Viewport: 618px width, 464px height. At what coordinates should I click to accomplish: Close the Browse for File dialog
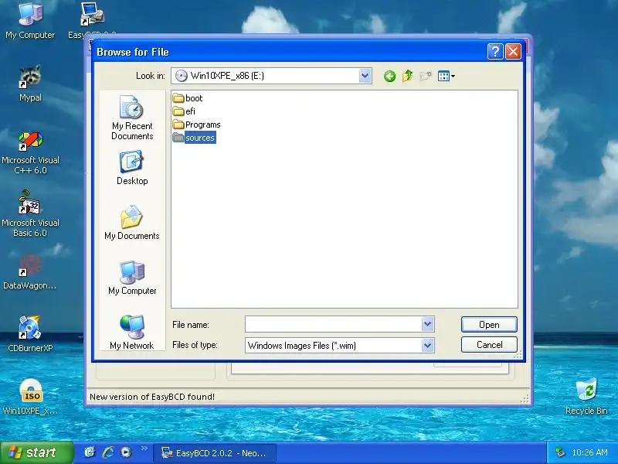coord(513,51)
